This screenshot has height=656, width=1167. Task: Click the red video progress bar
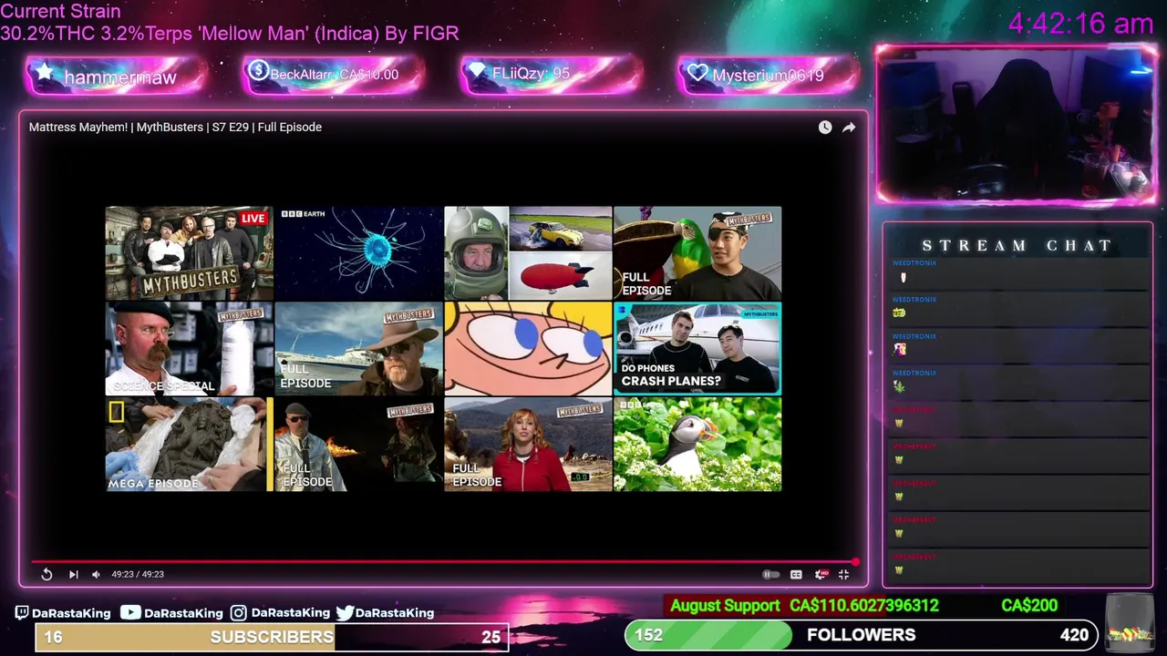coord(444,562)
